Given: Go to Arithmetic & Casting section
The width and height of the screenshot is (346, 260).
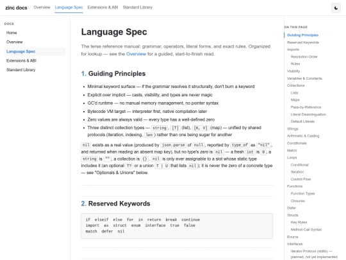Looking at the screenshot, I should pos(303,135).
